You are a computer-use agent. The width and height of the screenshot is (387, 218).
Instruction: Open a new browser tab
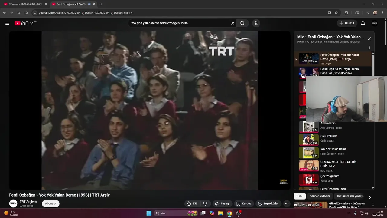pos(101,4)
